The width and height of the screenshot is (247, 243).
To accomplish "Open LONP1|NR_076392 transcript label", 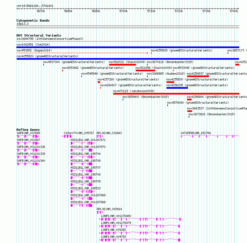I will pos(114,230).
